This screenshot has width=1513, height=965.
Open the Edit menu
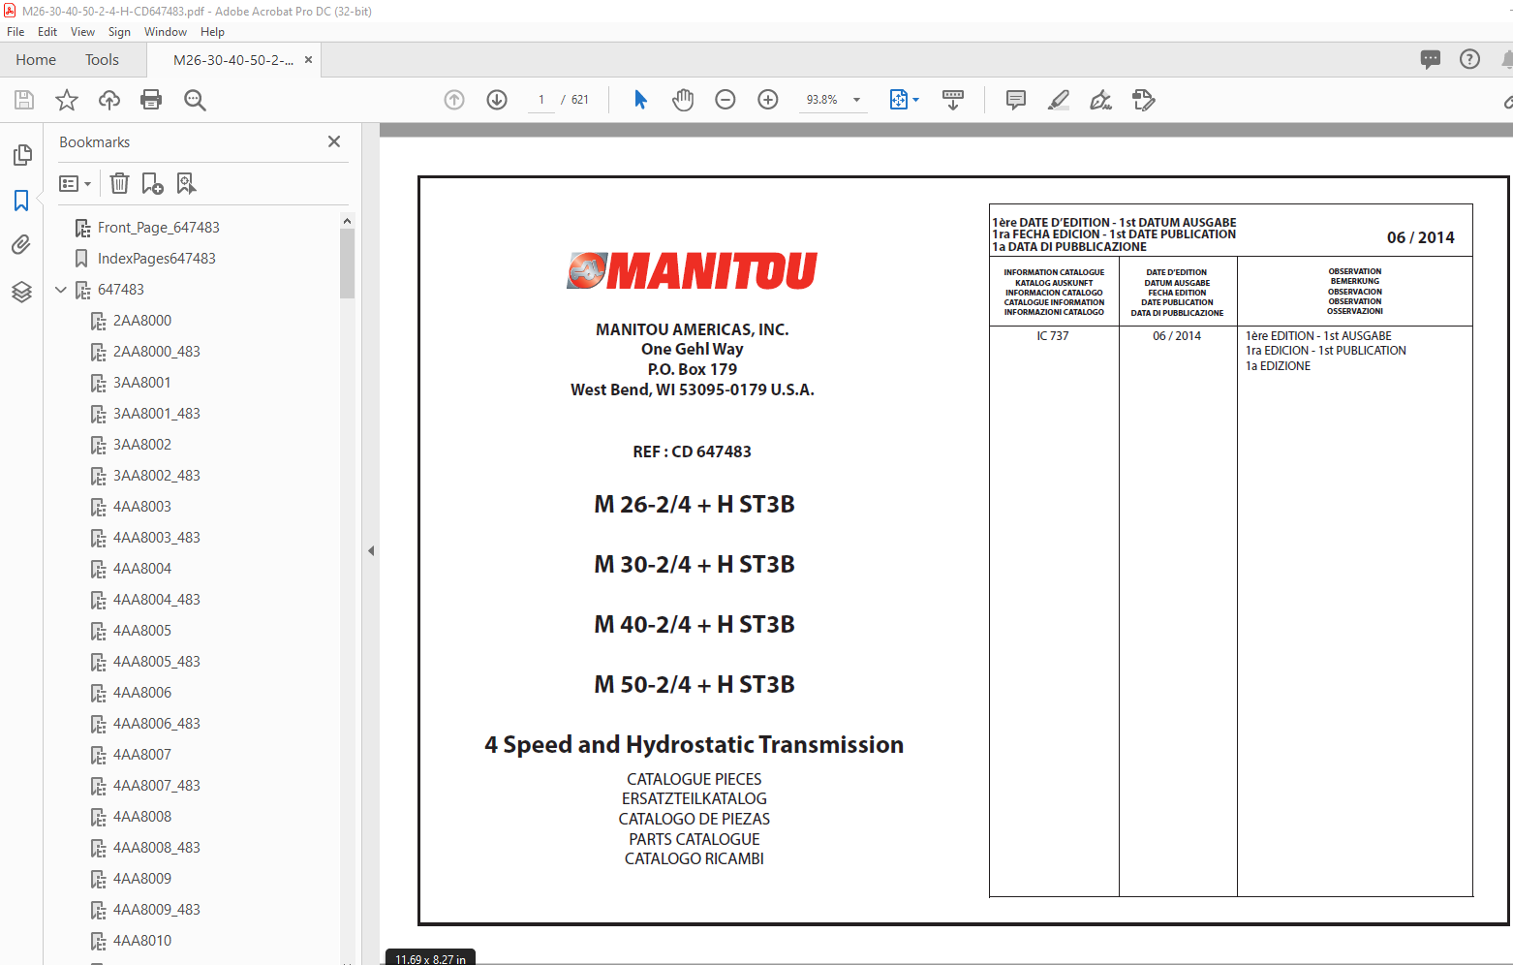tap(47, 32)
